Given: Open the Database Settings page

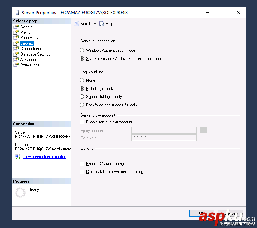Looking at the screenshot, I should pyautogui.click(x=35, y=54).
